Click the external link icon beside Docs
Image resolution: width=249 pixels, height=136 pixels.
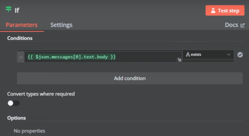coord(243,25)
